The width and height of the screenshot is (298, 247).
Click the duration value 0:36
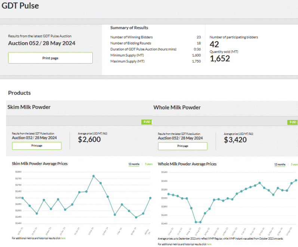click(x=197, y=49)
